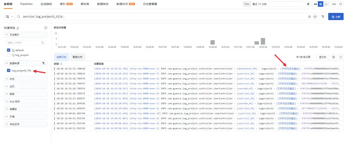Click the tallest histogram bar near 16:52:26

(x=263, y=41)
